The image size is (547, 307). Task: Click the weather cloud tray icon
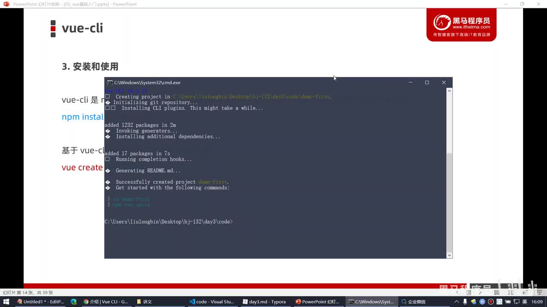tap(474, 301)
